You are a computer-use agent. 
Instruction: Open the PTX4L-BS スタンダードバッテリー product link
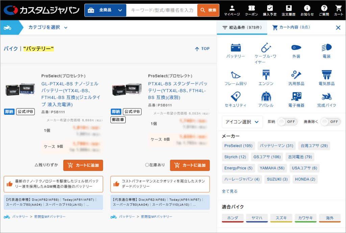pos(178,90)
